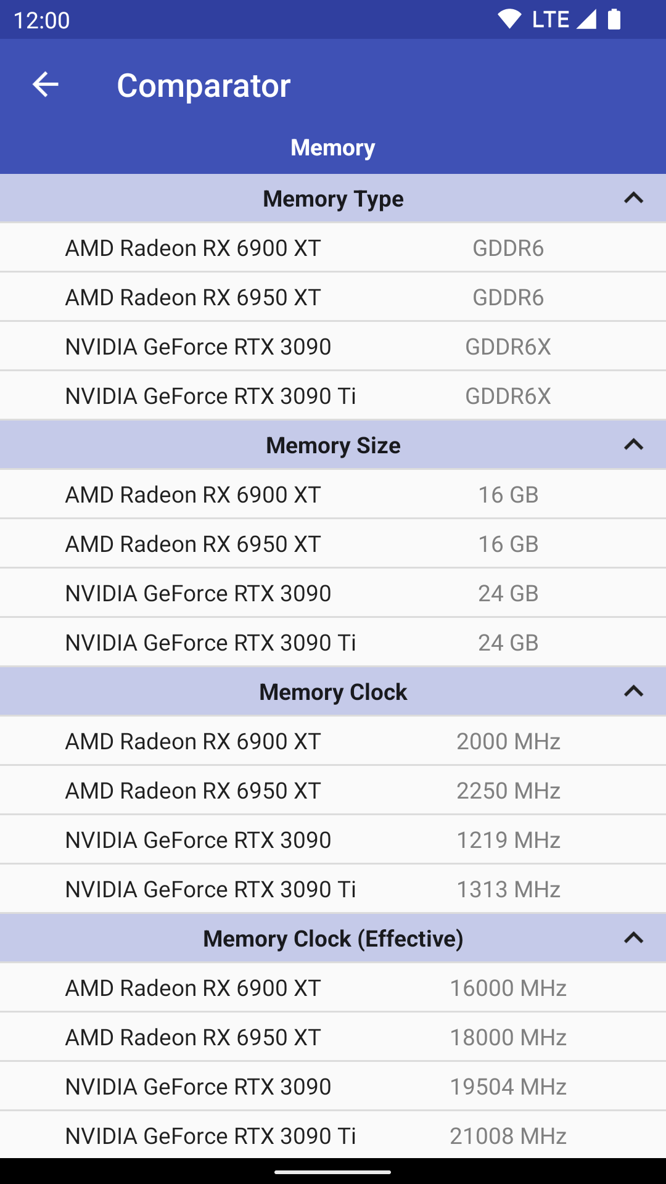This screenshot has width=666, height=1184.
Task: Tap the Comparator title
Action: (203, 85)
